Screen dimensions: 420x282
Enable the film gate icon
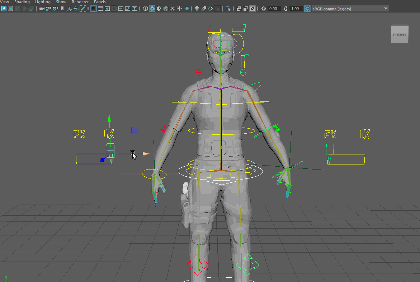pos(100,9)
